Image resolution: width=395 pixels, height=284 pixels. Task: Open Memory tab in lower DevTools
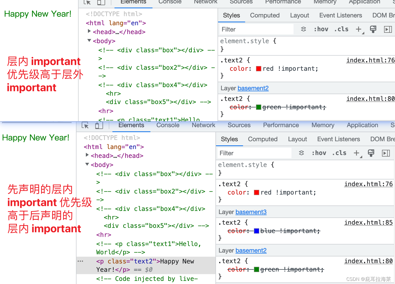(x=323, y=125)
